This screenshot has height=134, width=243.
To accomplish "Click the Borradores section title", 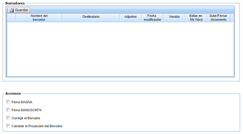I will (x=15, y=3).
